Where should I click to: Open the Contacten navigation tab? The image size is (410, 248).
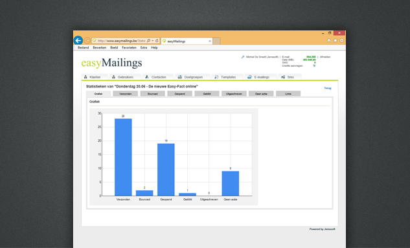tap(158, 77)
